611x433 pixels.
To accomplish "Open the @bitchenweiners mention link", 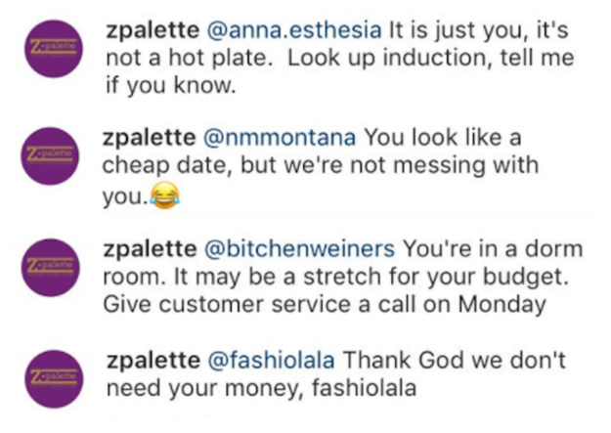I will click(300, 249).
